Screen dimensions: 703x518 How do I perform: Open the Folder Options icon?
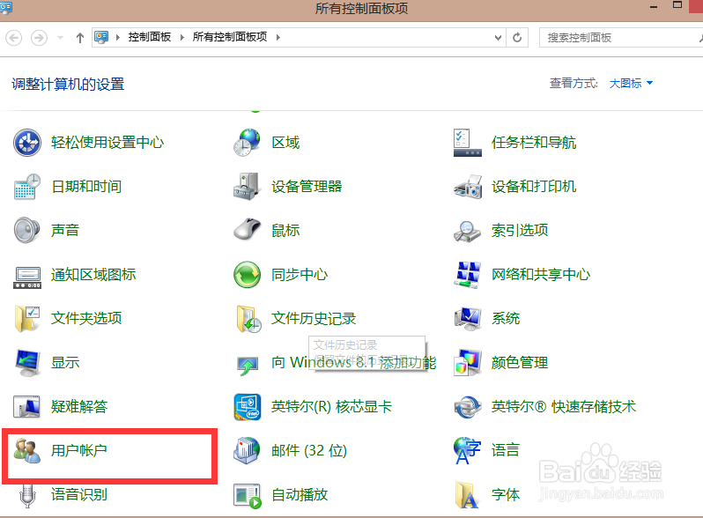click(x=27, y=319)
